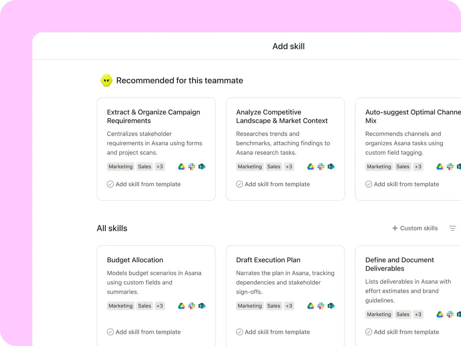Add Budget Allocation skill from template
The height and width of the screenshot is (346, 461).
pos(144,332)
